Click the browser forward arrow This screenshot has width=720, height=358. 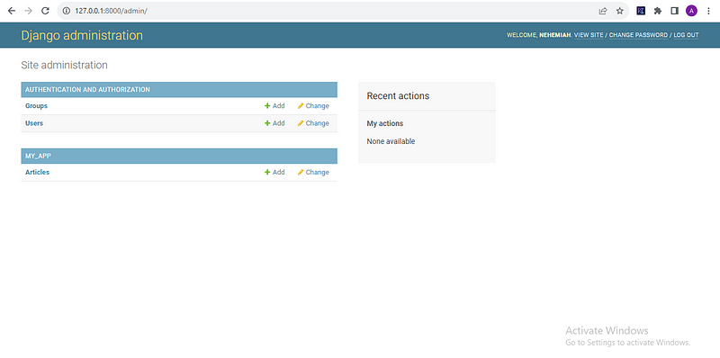(x=29, y=11)
